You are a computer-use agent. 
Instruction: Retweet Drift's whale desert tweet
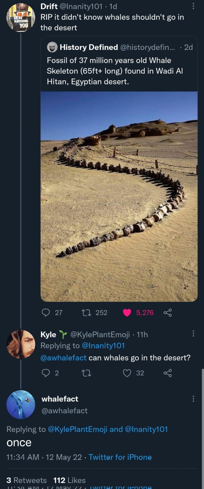84,312
